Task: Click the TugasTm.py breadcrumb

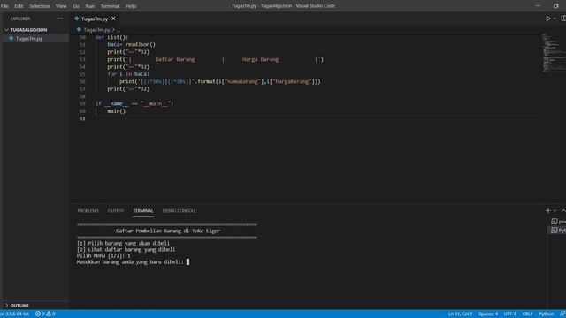Action: pos(96,29)
